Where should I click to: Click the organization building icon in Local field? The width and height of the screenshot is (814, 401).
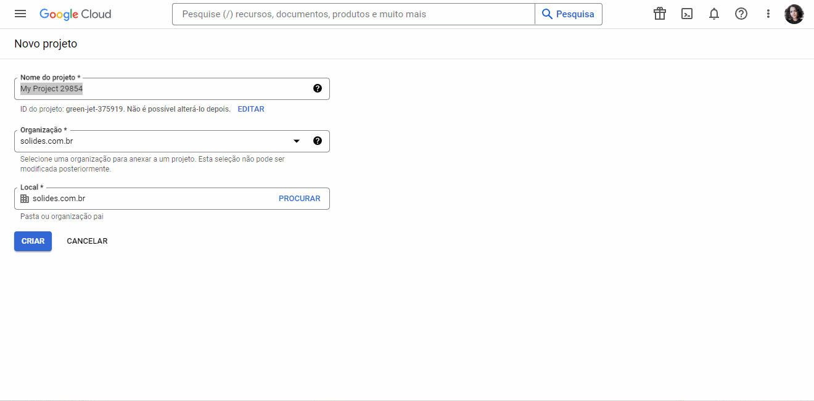tap(25, 199)
